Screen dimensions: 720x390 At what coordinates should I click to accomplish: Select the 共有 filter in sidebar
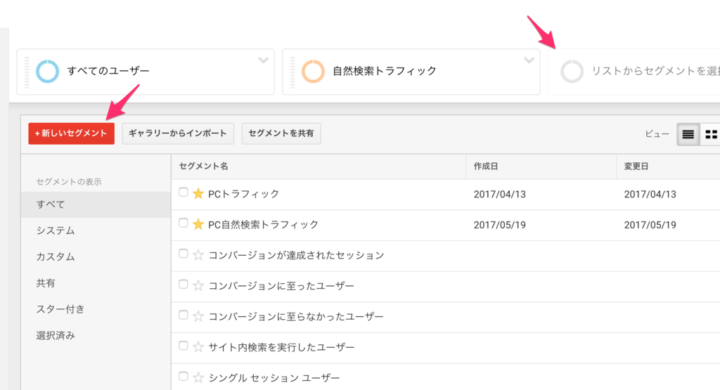coord(96,283)
